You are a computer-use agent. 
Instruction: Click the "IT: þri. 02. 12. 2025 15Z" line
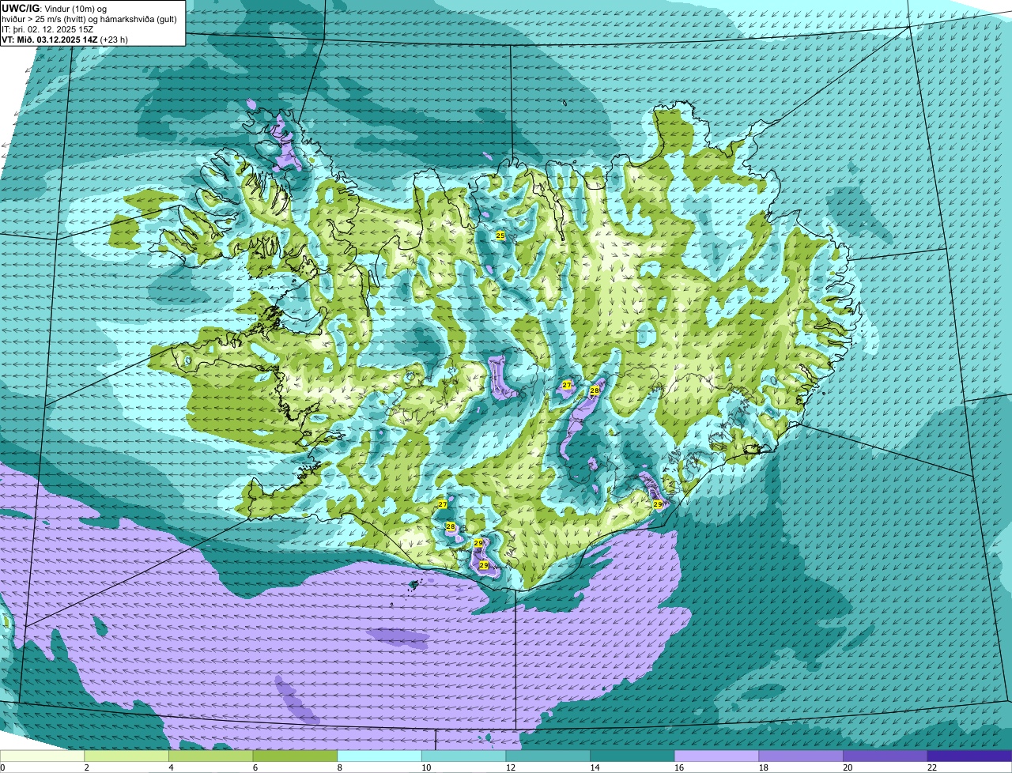point(47,28)
